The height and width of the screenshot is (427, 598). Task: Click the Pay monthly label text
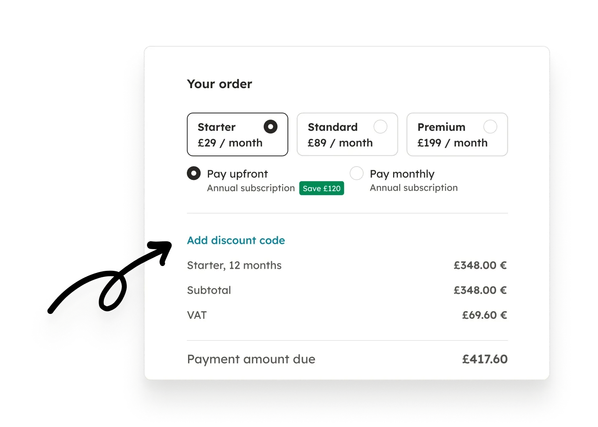(x=402, y=174)
